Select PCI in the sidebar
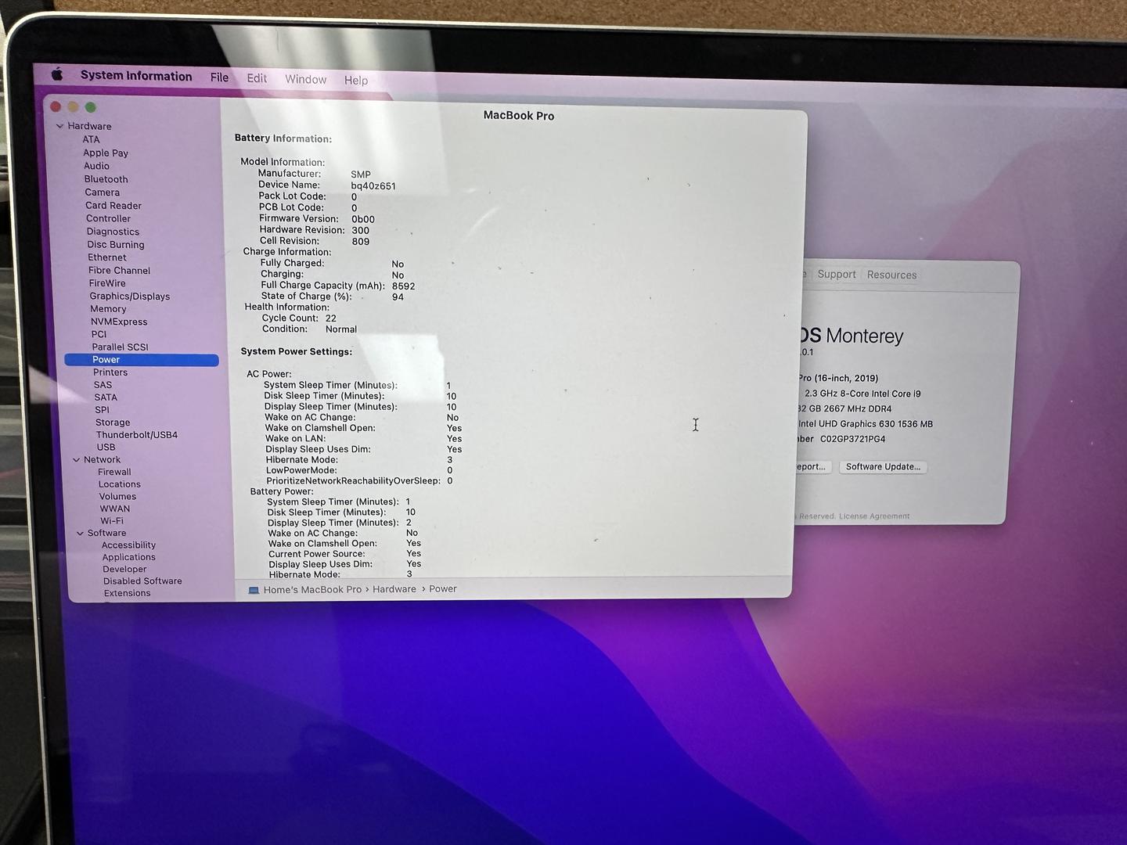The height and width of the screenshot is (845, 1127). [x=99, y=334]
